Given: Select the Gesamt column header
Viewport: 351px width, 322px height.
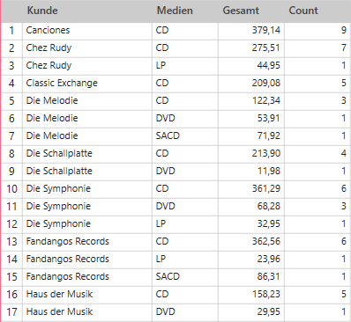Looking at the screenshot, I should (251, 11).
